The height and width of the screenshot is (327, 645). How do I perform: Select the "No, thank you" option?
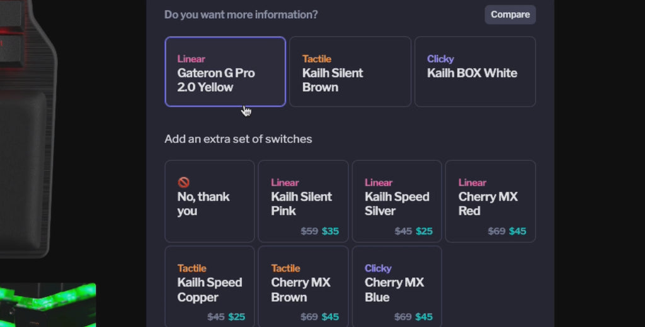point(209,201)
